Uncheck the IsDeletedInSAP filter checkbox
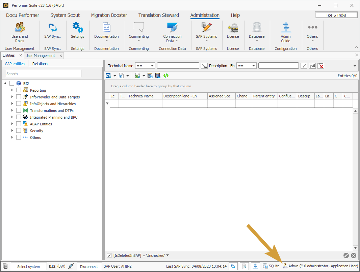 (109, 255)
